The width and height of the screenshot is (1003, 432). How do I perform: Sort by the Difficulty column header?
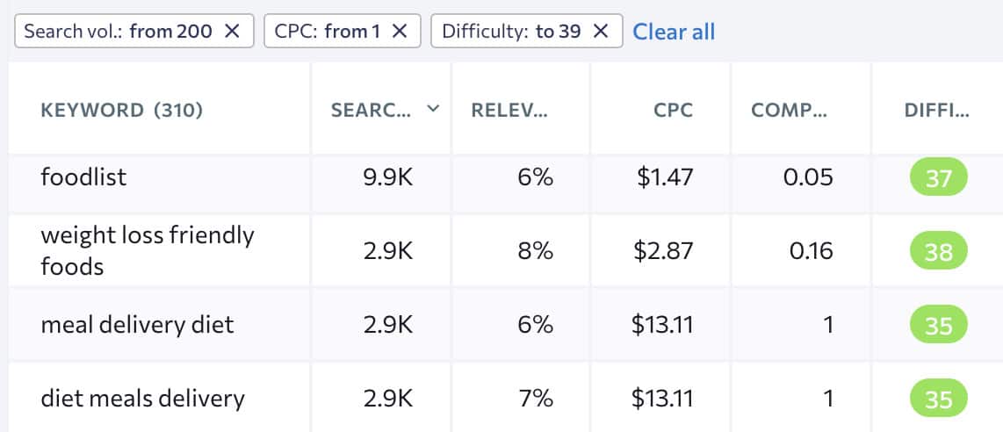pyautogui.click(x=936, y=110)
